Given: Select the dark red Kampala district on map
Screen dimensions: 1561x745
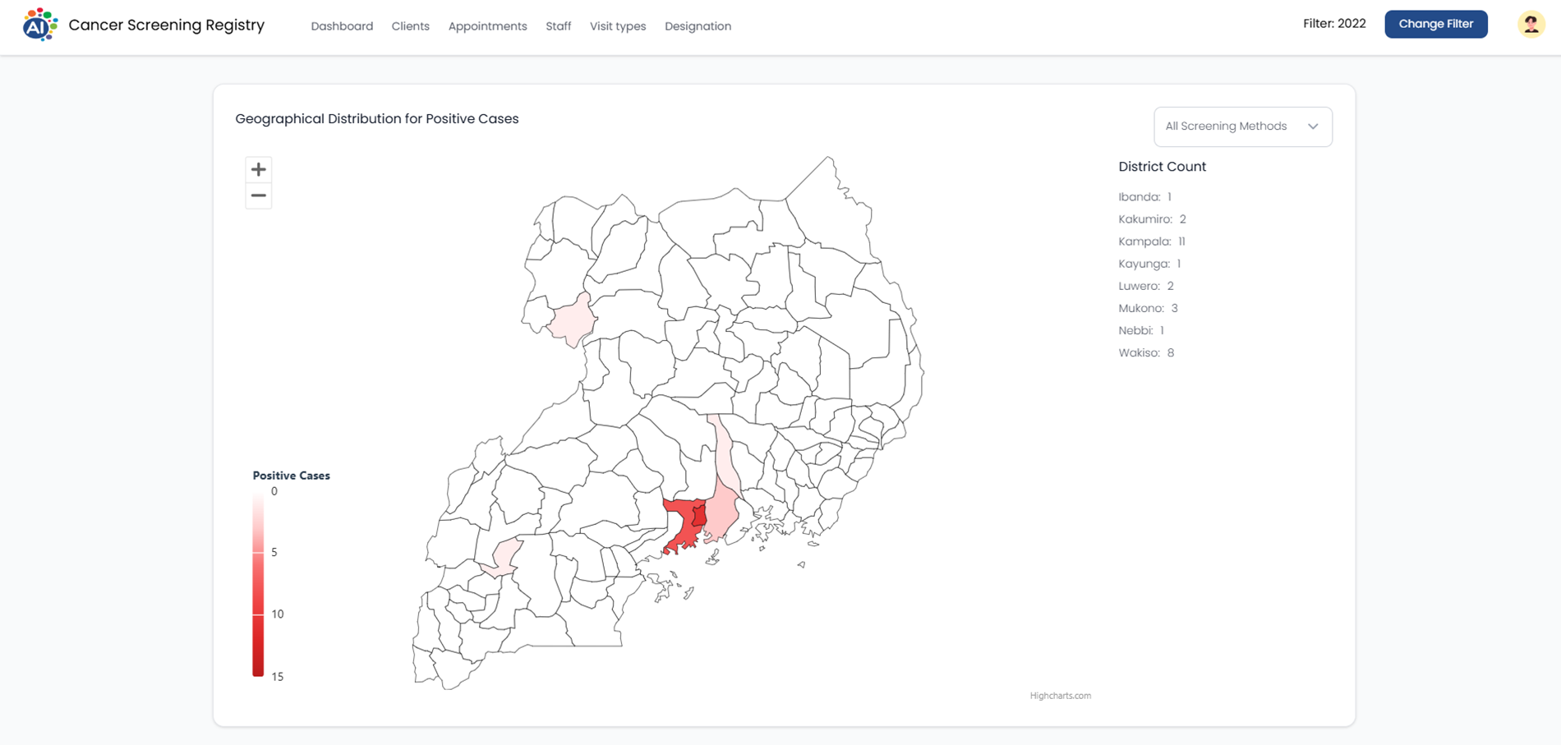Looking at the screenshot, I should [x=699, y=516].
